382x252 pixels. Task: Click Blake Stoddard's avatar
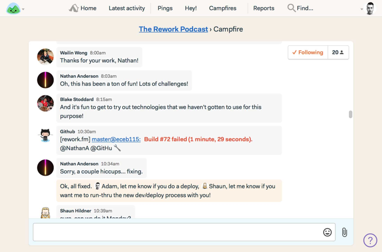click(45, 103)
